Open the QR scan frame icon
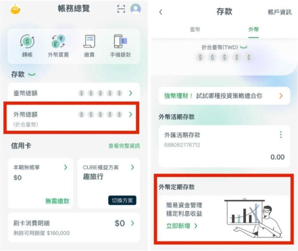The width and height of the screenshot is (298, 251). [x=121, y=9]
